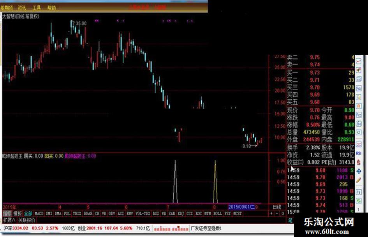Open the time-share line chart icon

[359, 61]
